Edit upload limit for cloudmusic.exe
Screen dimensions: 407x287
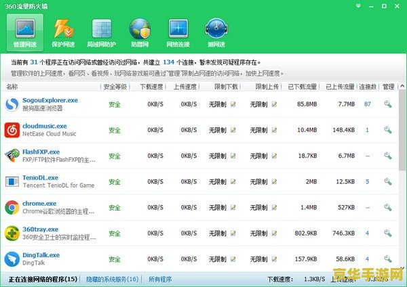click(x=274, y=130)
